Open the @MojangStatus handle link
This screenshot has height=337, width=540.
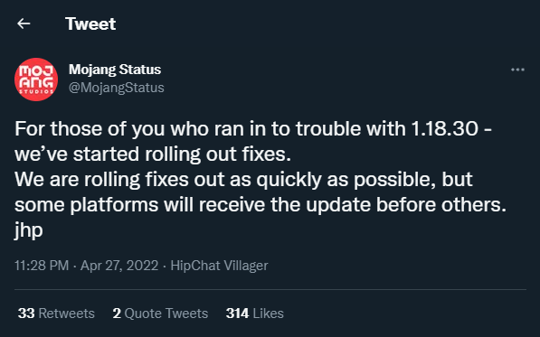click(x=117, y=88)
